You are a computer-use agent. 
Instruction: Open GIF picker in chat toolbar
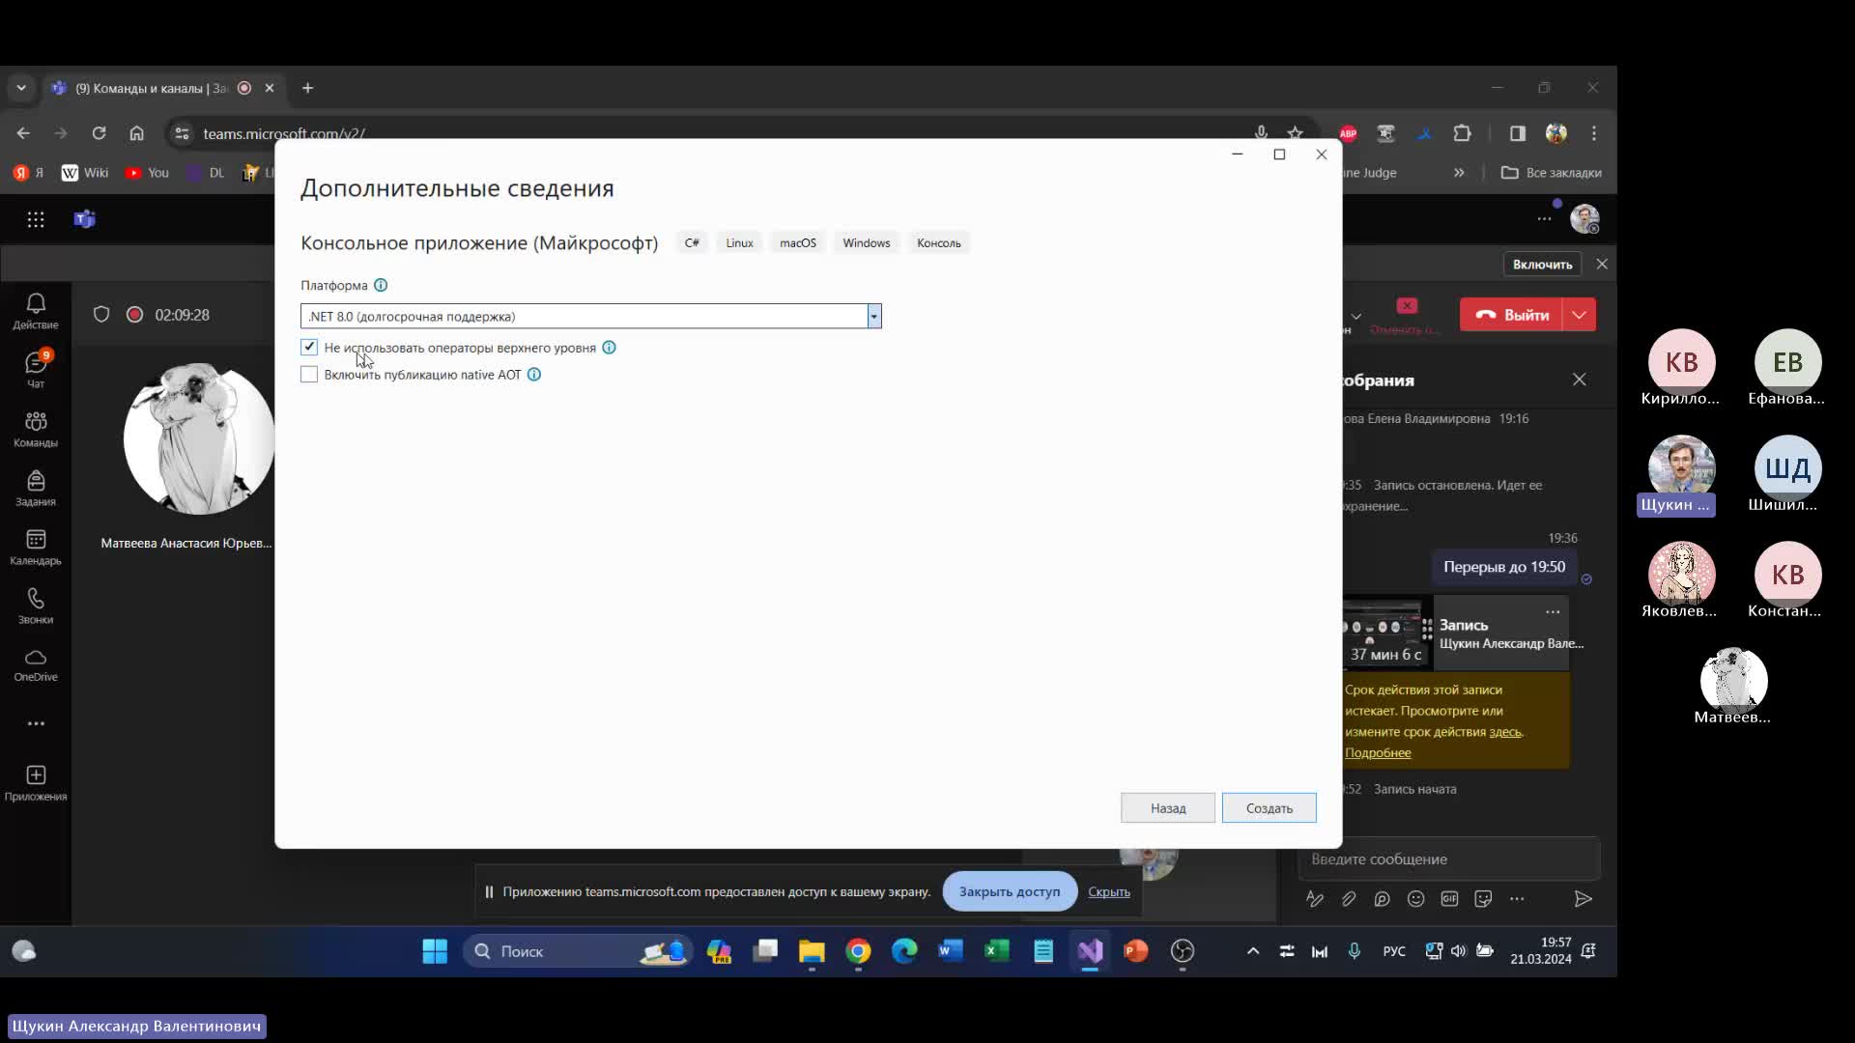point(1450,899)
